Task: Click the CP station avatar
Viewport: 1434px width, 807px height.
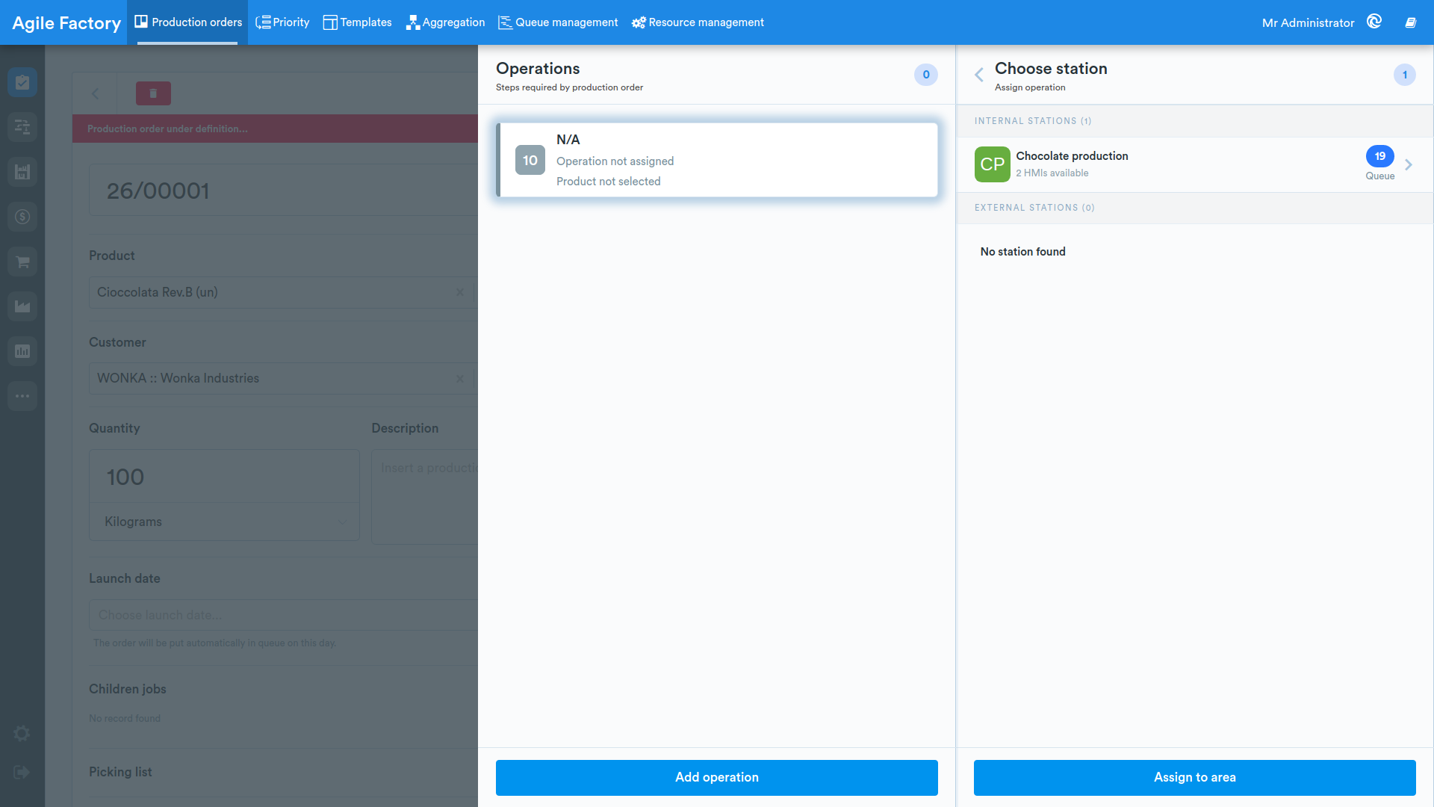Action: click(x=993, y=164)
